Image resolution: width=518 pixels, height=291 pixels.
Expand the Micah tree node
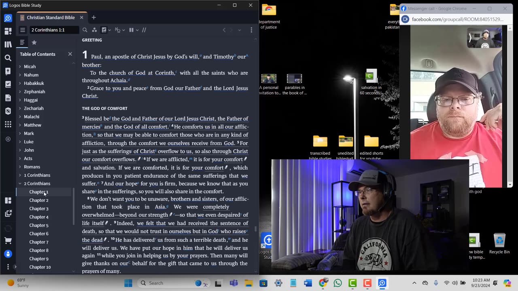[20, 67]
